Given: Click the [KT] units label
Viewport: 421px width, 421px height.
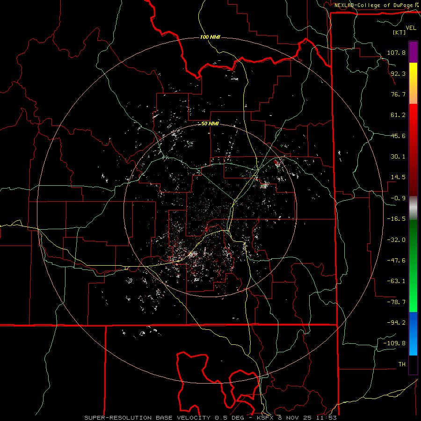Looking at the screenshot, I should click(399, 32).
